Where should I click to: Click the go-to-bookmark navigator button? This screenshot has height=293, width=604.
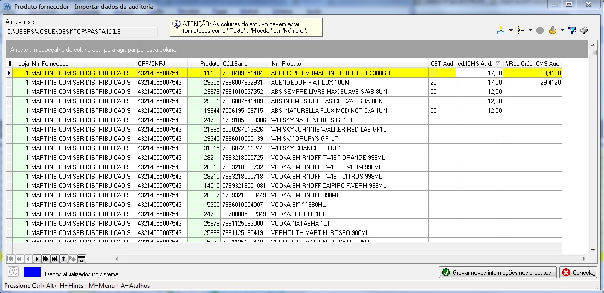click(x=73, y=259)
